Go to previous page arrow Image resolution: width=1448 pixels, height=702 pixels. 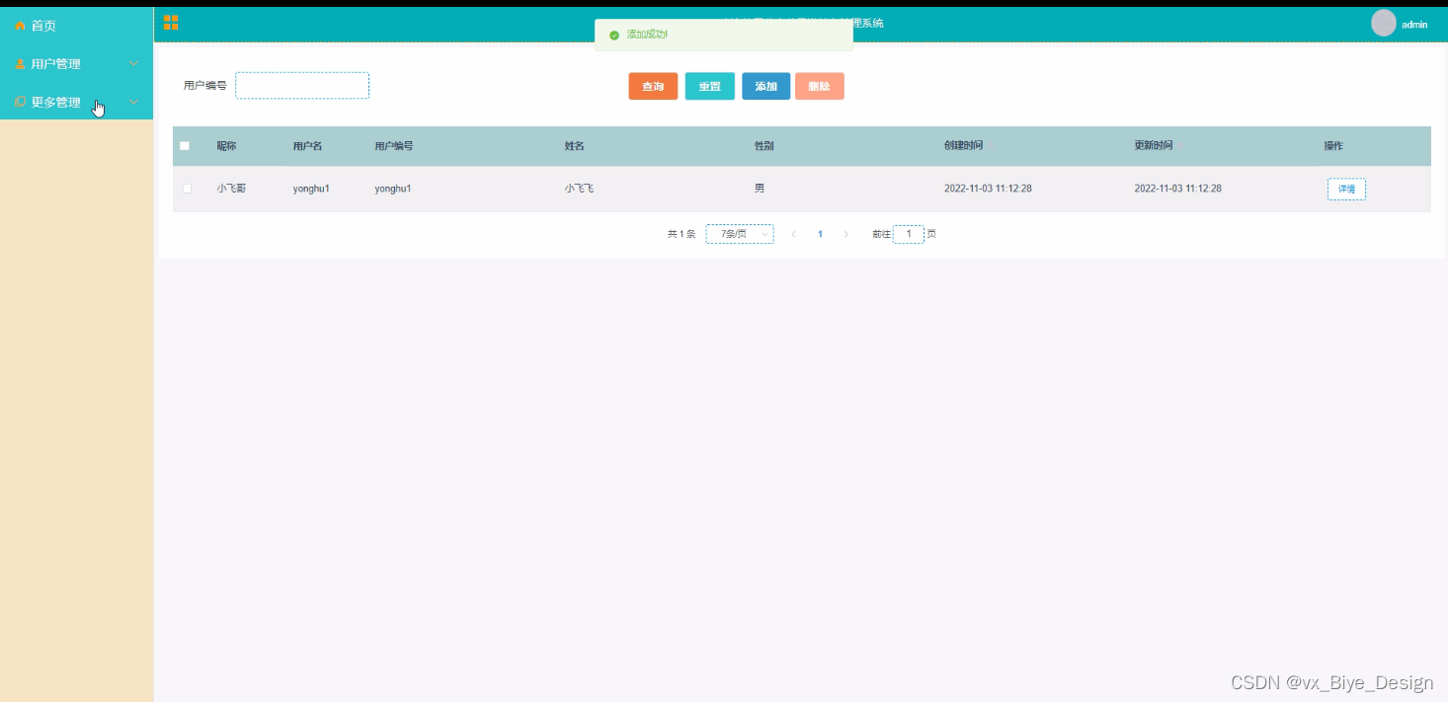pos(794,234)
